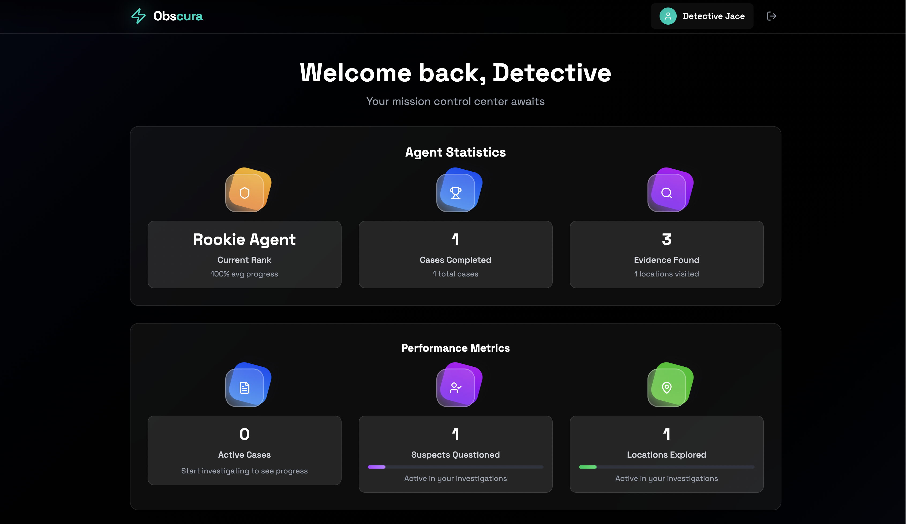The height and width of the screenshot is (524, 906).
Task: Select the Rookie Agent rank card
Action: pos(245,254)
